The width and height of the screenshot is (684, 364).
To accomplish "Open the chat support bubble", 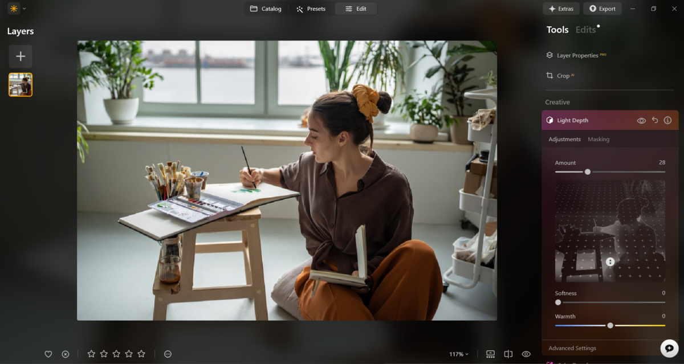I will 669,348.
